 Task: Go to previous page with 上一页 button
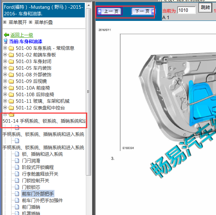tap(109, 11)
